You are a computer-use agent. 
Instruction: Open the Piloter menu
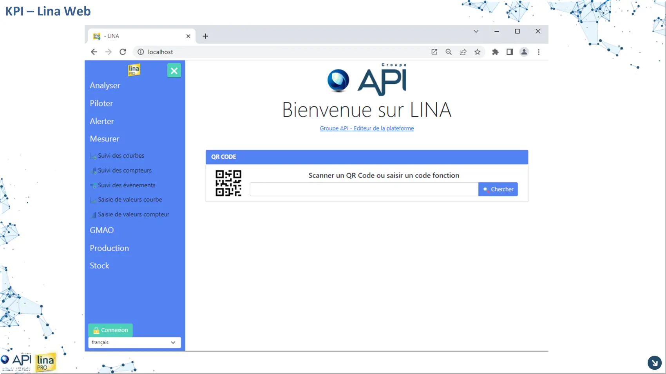[101, 103]
